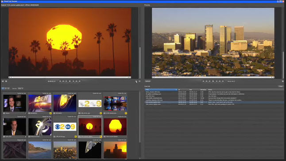Click the second small icon at left below sunset viewer
Image resolution: width=286 pixels, height=161 pixels.
tap(6, 81)
